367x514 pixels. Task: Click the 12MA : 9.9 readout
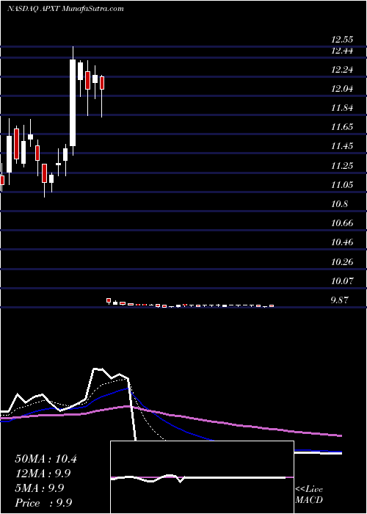pos(43,474)
